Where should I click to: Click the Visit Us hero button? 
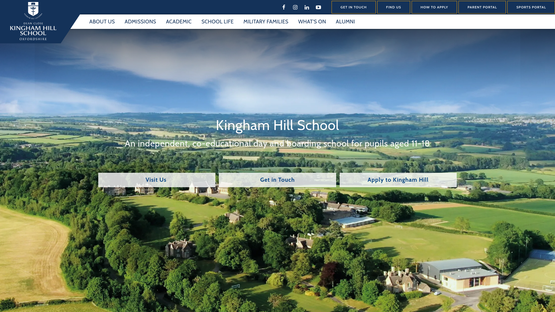(x=157, y=180)
